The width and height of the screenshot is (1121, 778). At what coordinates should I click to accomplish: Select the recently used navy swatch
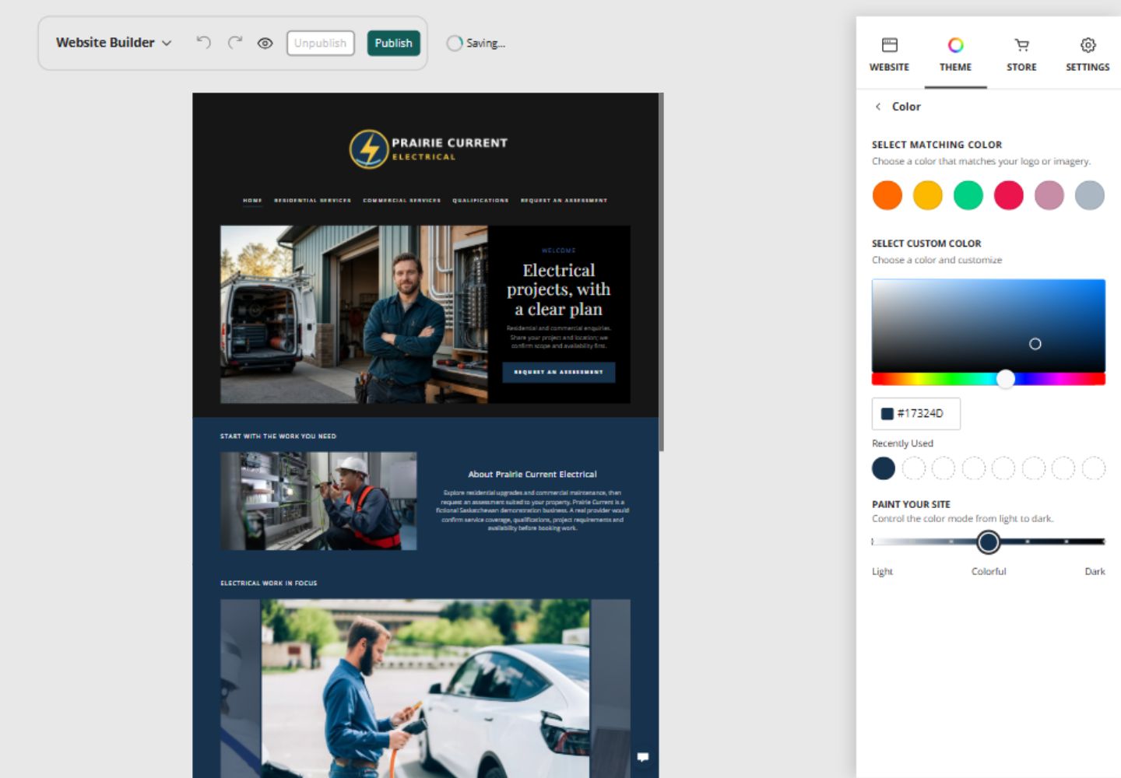(884, 468)
